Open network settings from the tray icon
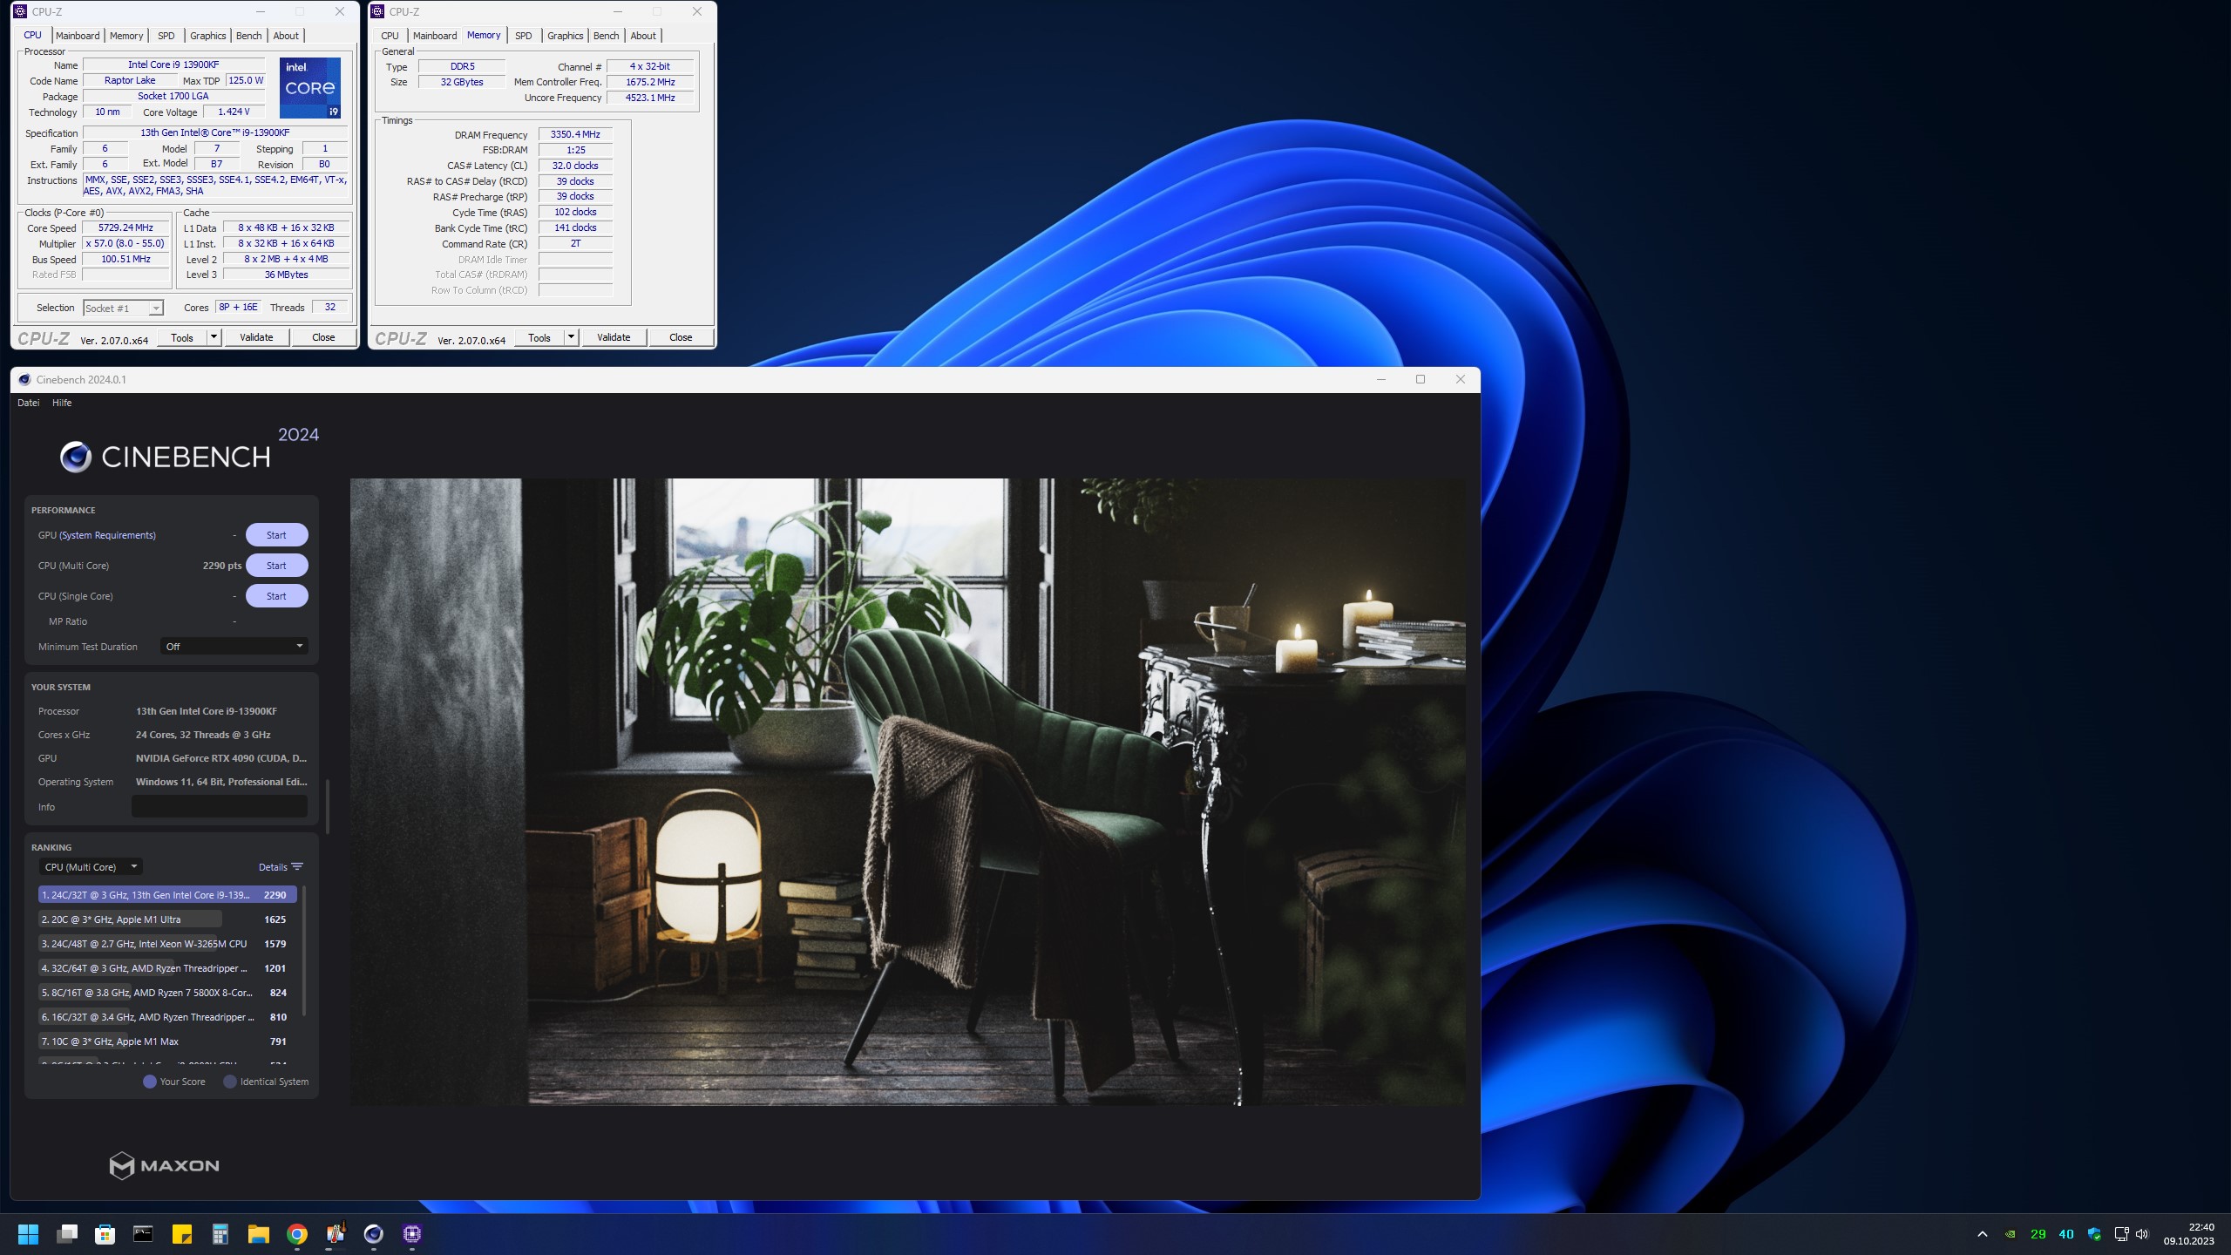Image resolution: width=2231 pixels, height=1255 pixels. [x=2121, y=1234]
